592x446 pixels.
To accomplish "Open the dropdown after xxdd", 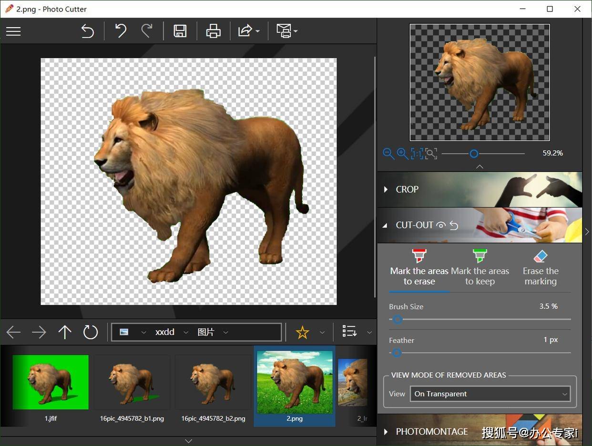I will click(186, 332).
